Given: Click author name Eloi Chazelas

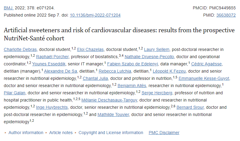Looking at the screenshot, I should 91,49.
